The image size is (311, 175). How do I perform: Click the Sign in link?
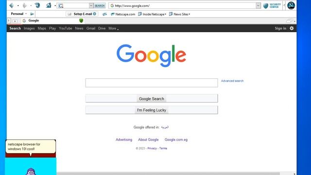tap(280, 28)
